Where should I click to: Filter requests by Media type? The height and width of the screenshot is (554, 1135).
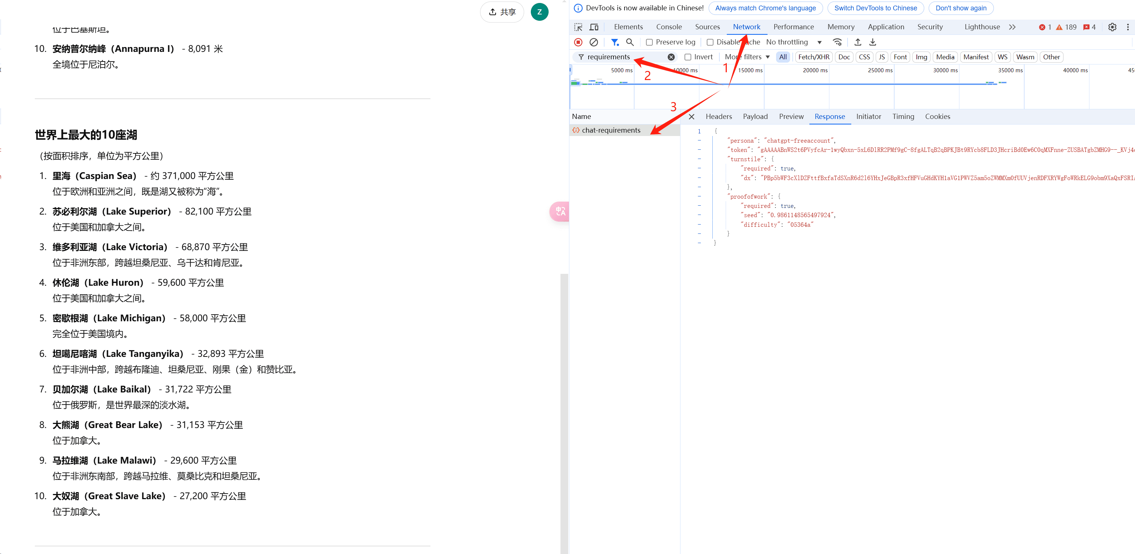[x=945, y=57]
